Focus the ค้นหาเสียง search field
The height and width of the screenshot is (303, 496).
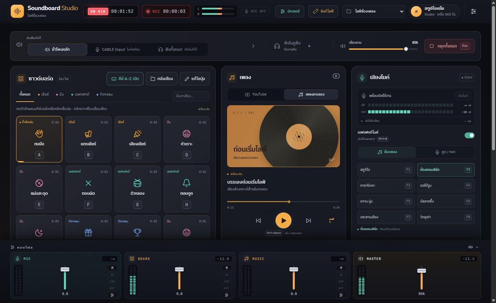pyautogui.click(x=191, y=96)
